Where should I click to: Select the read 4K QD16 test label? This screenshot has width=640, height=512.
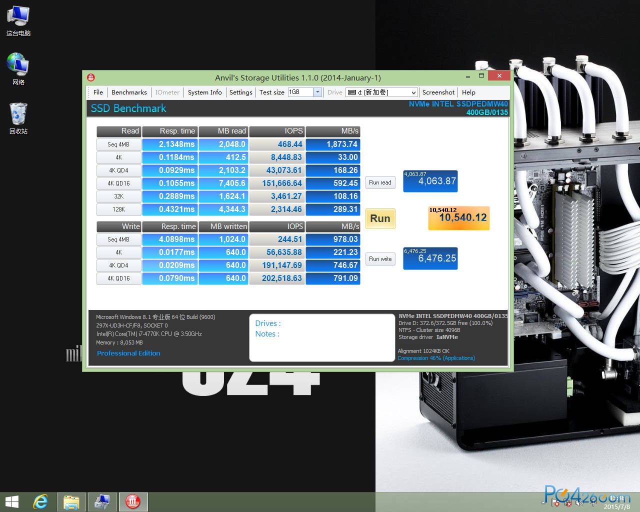pos(118,183)
